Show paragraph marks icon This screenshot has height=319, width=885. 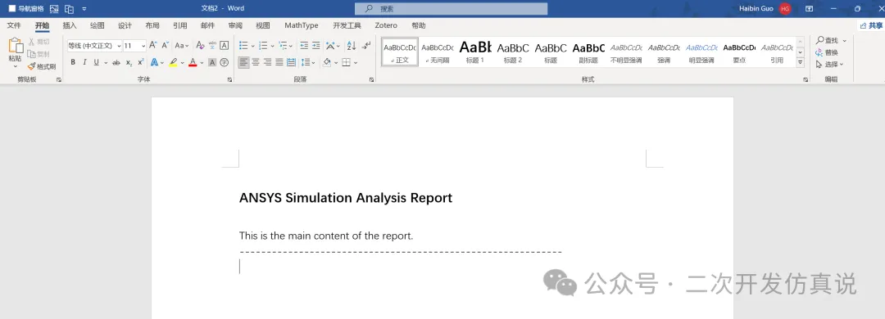coord(366,45)
